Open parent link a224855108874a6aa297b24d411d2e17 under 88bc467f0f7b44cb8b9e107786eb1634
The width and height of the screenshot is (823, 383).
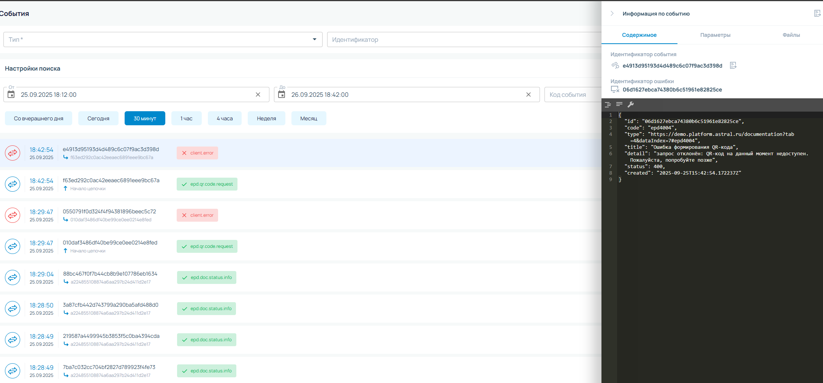coord(111,282)
